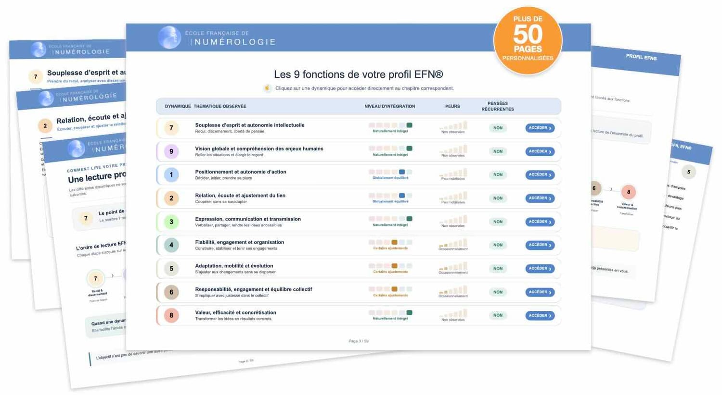Image resolution: width=722 pixels, height=395 pixels.
Task: Click ACCÉDER chevron for Fiabilité row
Action: [x=550, y=245]
